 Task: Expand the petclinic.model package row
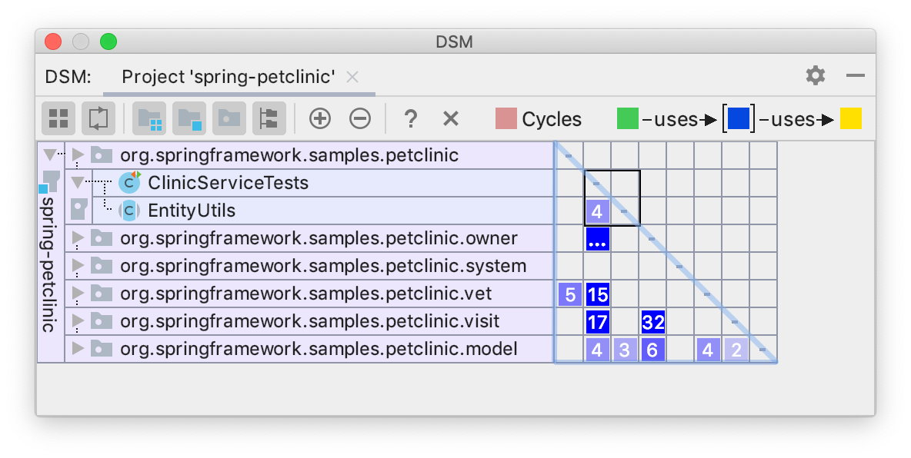click(x=78, y=349)
